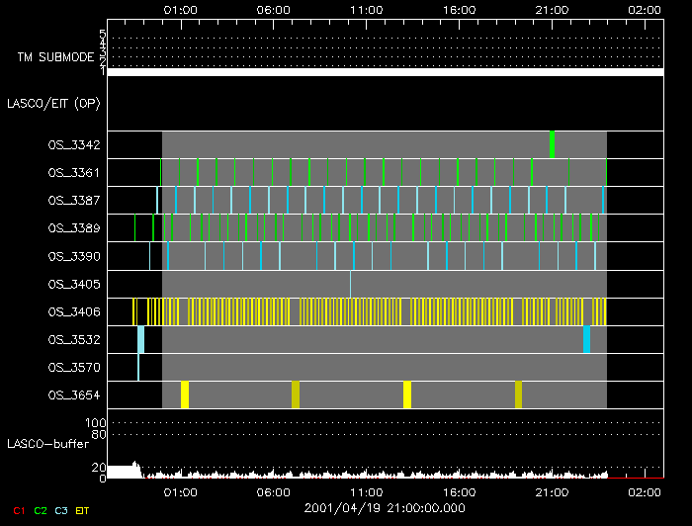Click the blue block at right of OS_3532 row

(x=586, y=339)
